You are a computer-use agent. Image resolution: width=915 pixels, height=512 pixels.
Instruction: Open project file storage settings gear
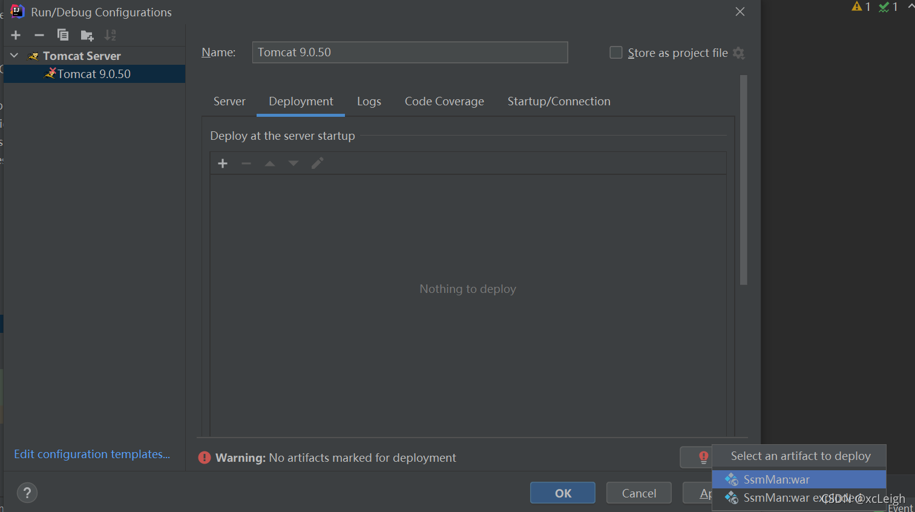[738, 53]
